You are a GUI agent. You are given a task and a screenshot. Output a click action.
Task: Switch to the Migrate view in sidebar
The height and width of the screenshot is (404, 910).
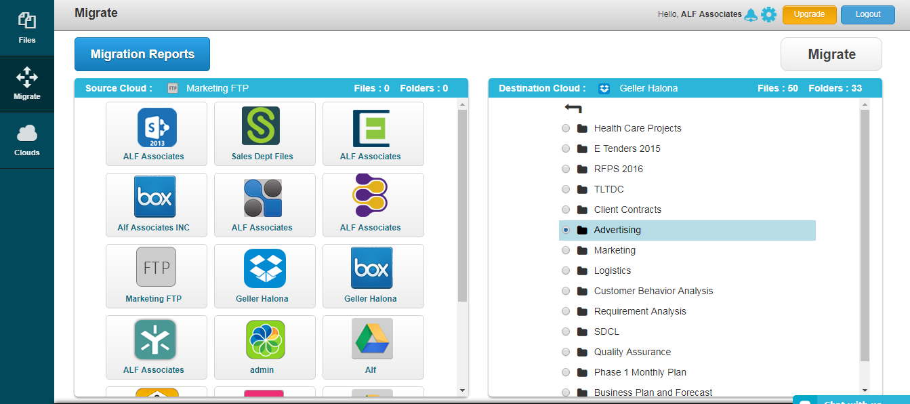[x=27, y=84]
